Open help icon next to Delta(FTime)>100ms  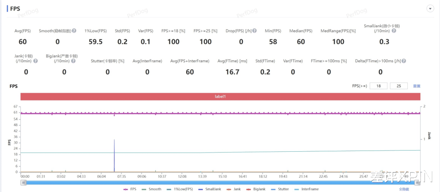click(x=404, y=61)
